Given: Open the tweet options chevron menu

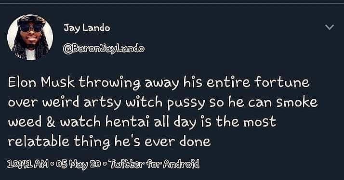Looking at the screenshot, I should tap(329, 27).
